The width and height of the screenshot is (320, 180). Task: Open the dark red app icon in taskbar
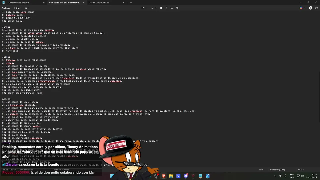[x=193, y=176]
